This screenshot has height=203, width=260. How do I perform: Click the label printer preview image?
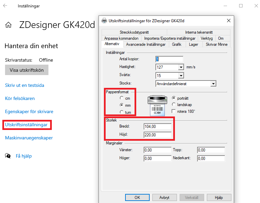(x=158, y=105)
